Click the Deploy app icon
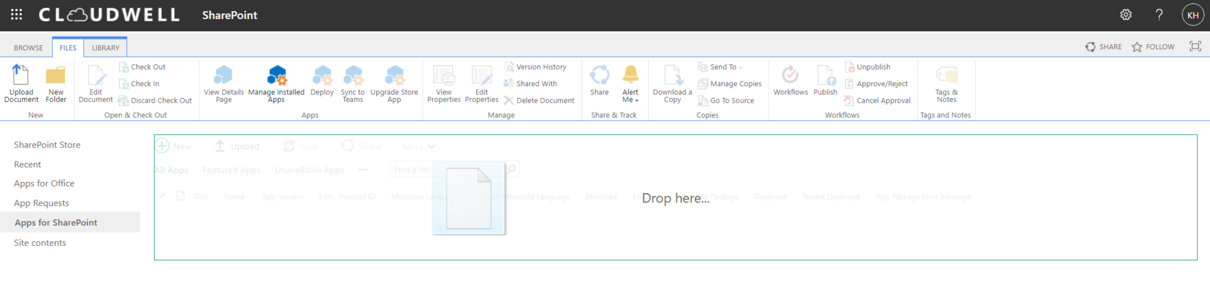The image size is (1210, 290). click(322, 81)
